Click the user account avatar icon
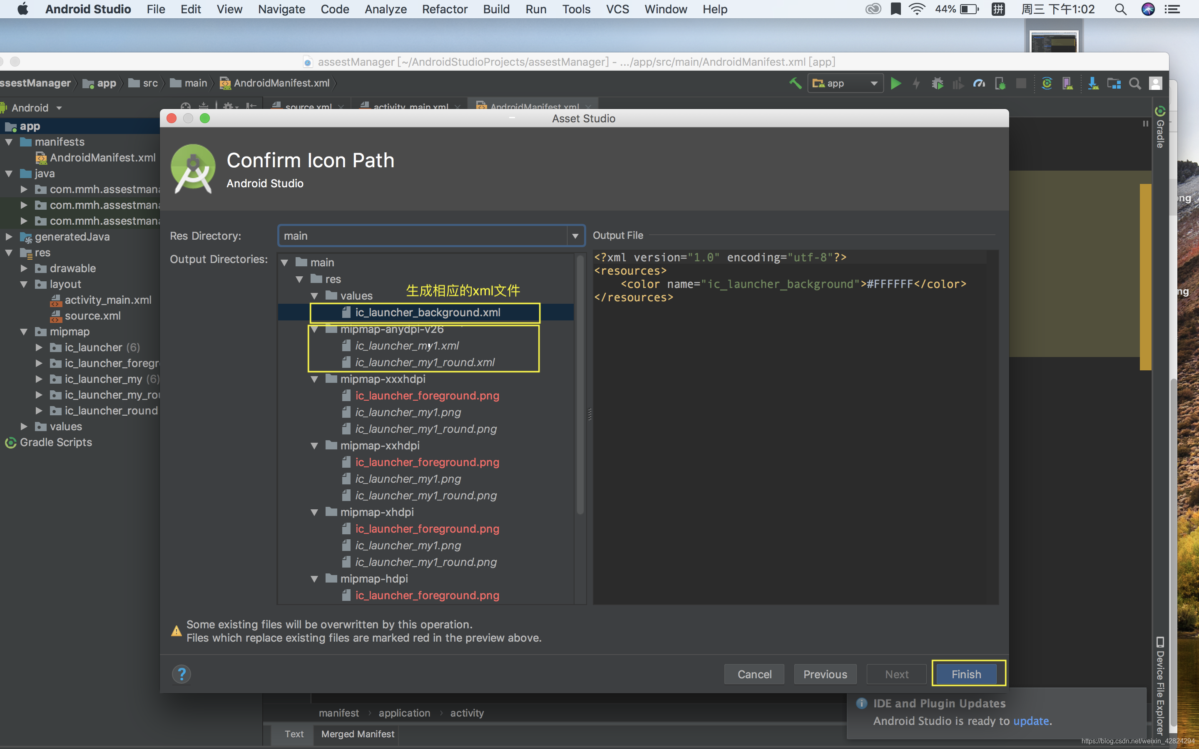 [1155, 83]
